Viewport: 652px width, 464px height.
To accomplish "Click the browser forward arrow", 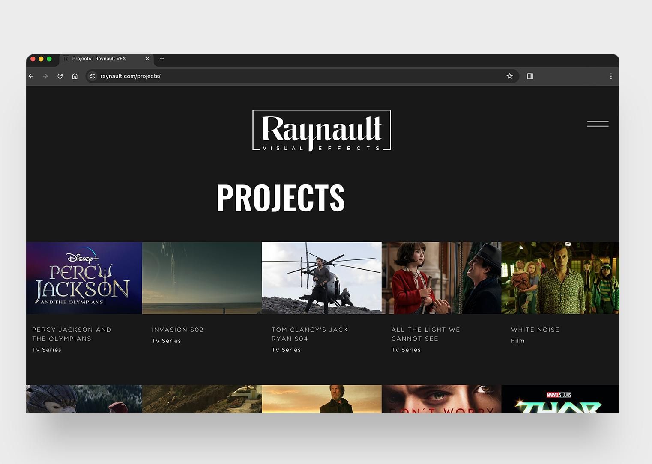I will click(x=45, y=76).
